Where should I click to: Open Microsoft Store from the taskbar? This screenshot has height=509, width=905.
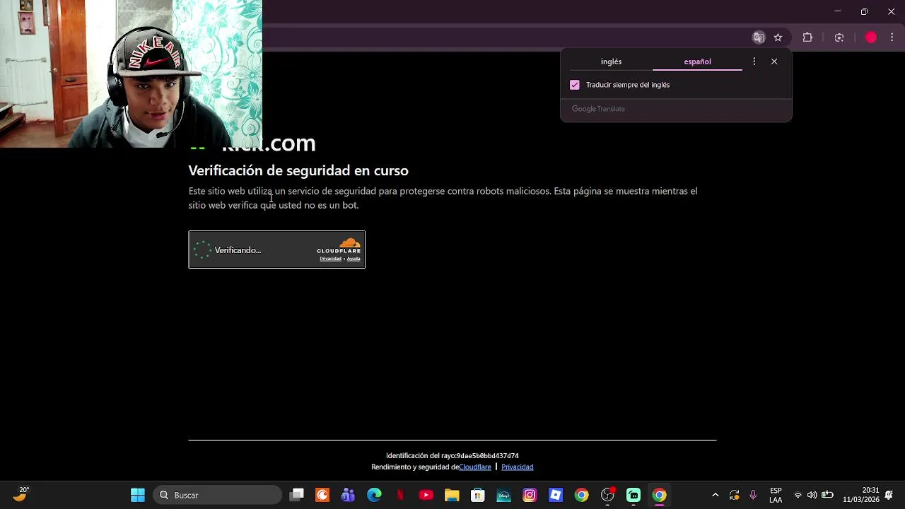(478, 495)
